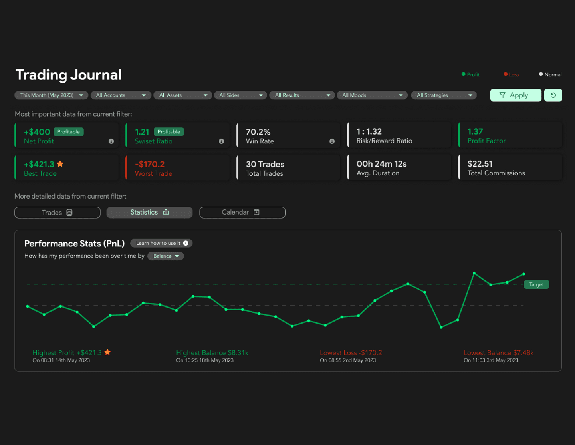Image resolution: width=575 pixels, height=445 pixels.
Task: Click the red Loss legend dot
Action: pos(506,74)
